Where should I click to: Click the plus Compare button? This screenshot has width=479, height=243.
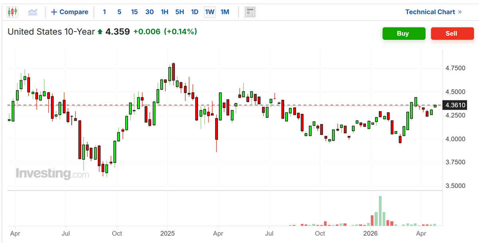point(69,12)
